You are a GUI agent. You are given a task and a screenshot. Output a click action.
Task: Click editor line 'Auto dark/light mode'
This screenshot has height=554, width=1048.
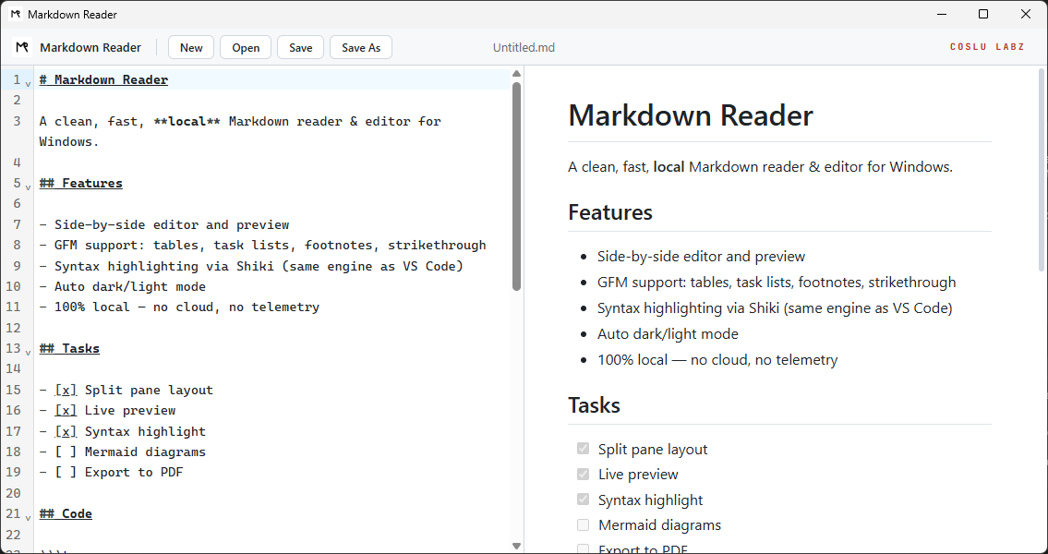click(x=122, y=286)
